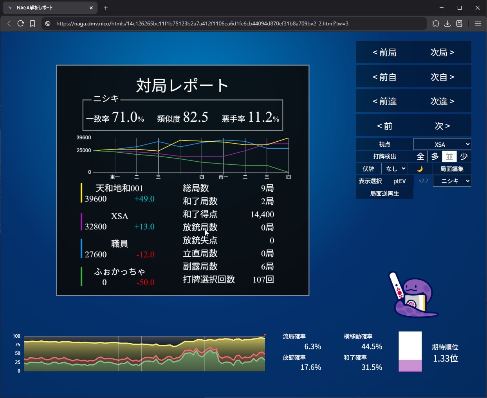Image resolution: width=487 pixels, height=398 pixels.
Task: Click the ptEV display option
Action: tap(399, 181)
